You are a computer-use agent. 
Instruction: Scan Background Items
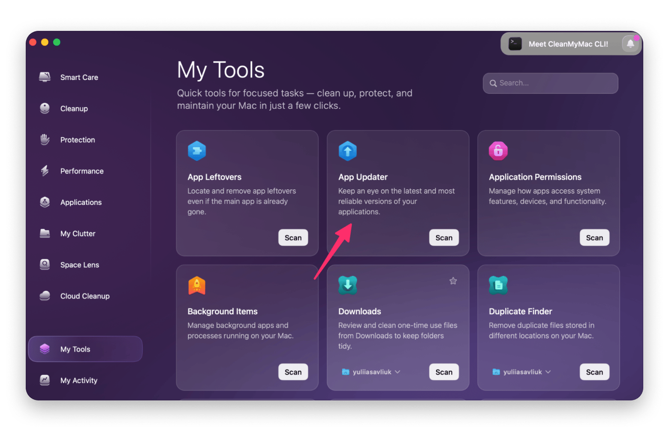click(x=293, y=372)
